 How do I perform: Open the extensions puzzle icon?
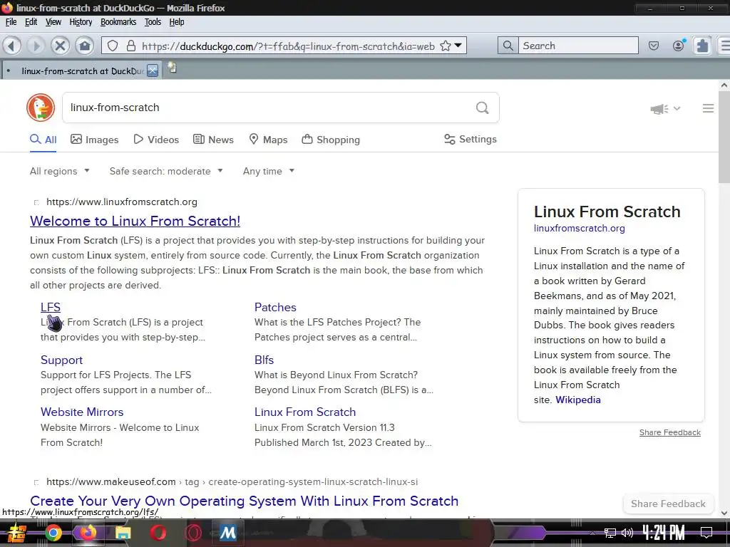pyautogui.click(x=702, y=46)
